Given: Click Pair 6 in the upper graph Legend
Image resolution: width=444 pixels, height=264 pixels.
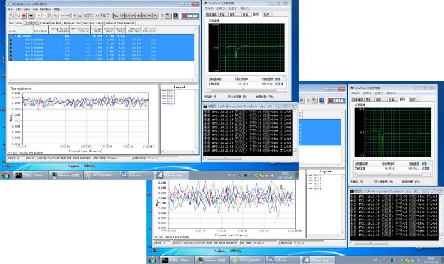Looking at the screenshot, I should pos(169,104).
